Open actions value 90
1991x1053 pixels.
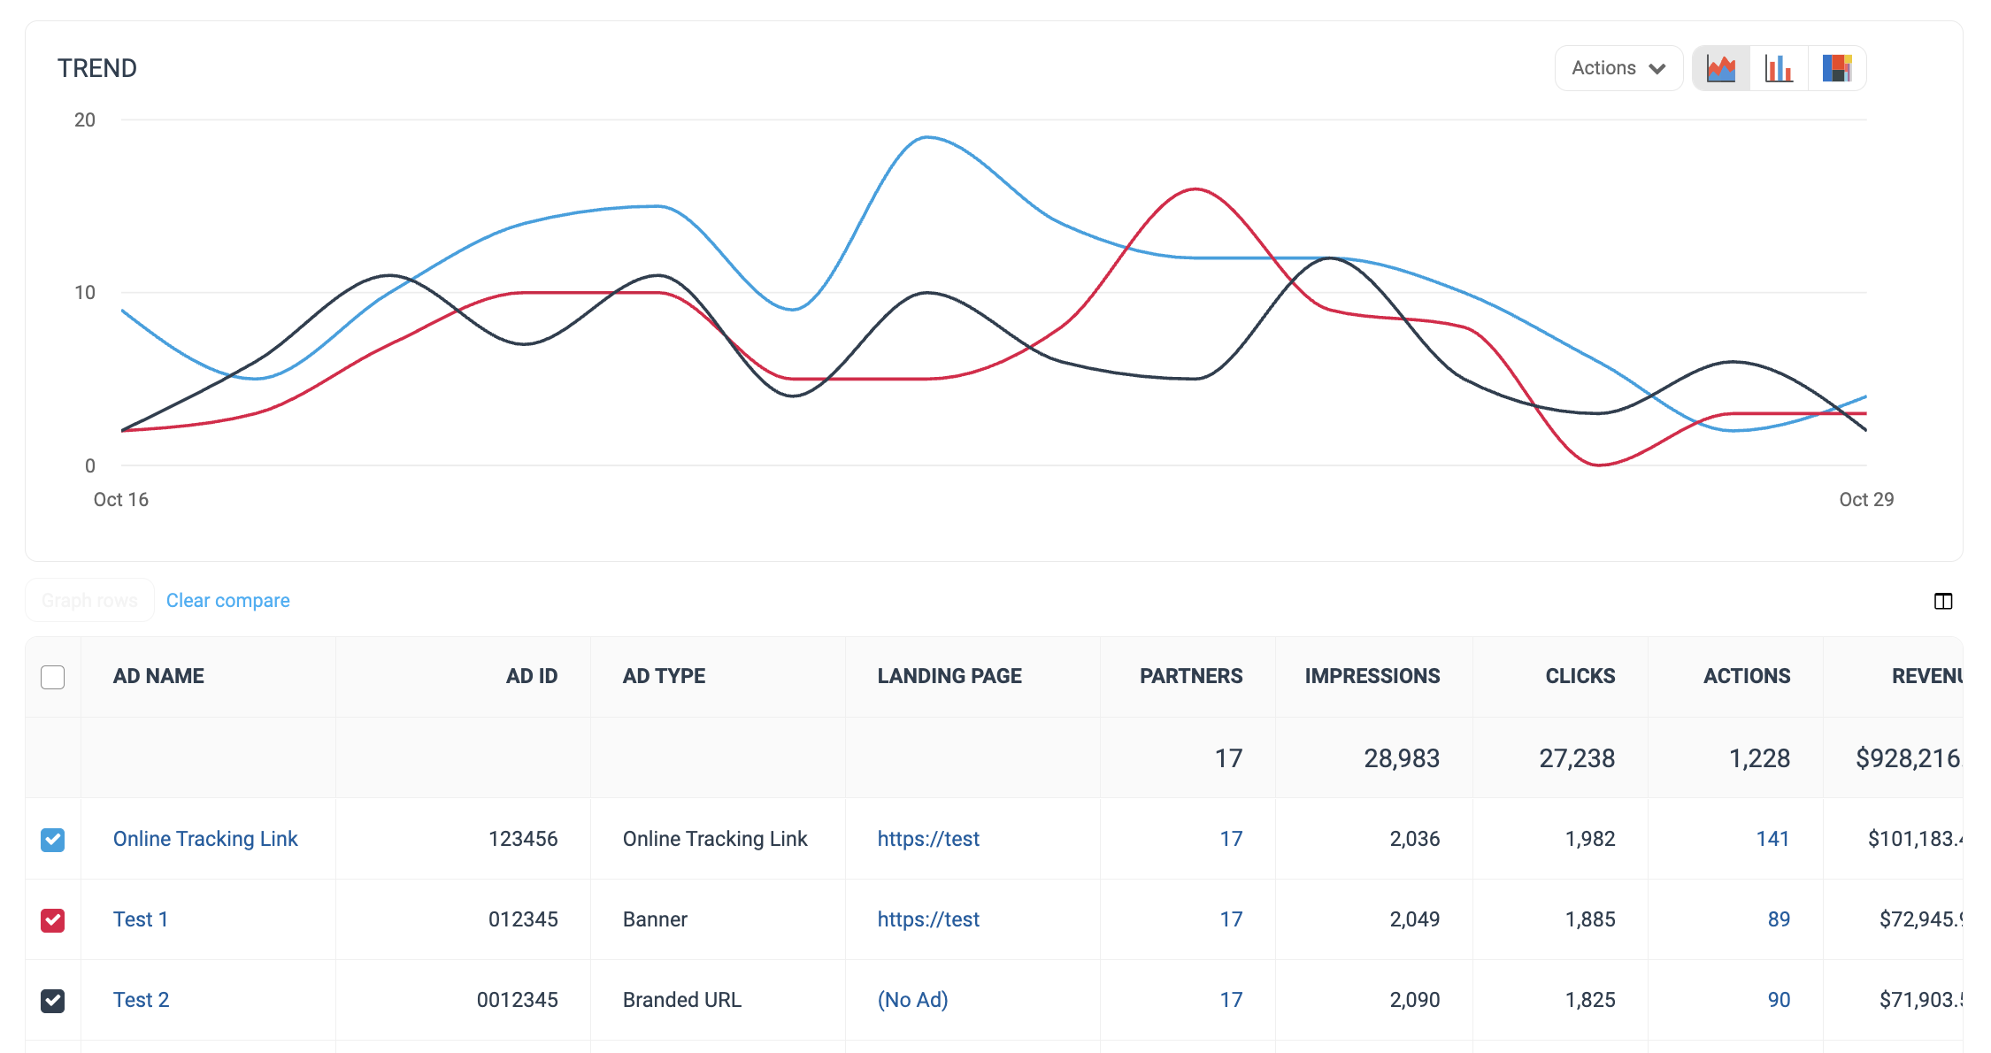coord(1779,1000)
